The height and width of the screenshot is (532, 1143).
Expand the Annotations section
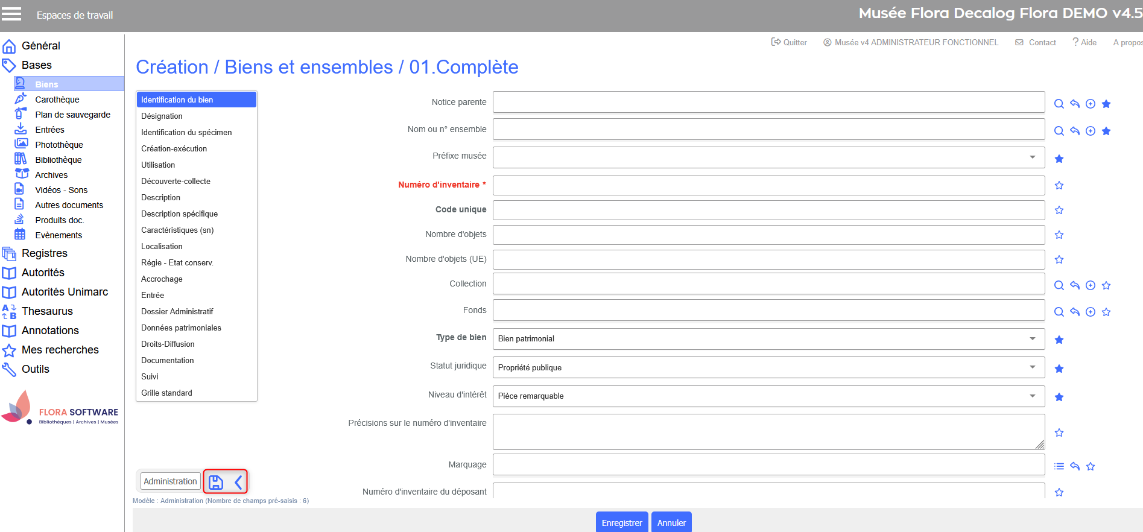[50, 331]
